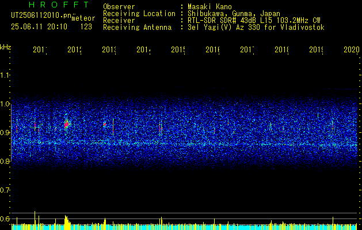The width and height of the screenshot is (362, 230).
Task: Click the 0.9 kHz axis tick label
Action: (x=5, y=132)
